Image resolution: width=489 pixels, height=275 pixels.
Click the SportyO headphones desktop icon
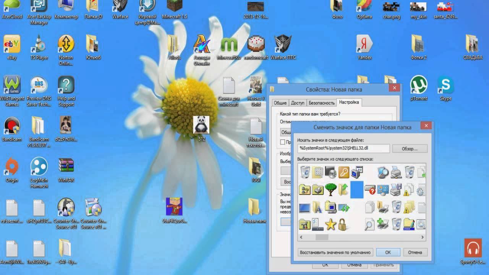pos(473,251)
